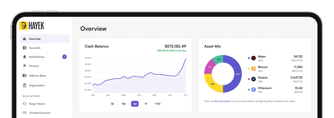Open the Address Book icon

24,76
